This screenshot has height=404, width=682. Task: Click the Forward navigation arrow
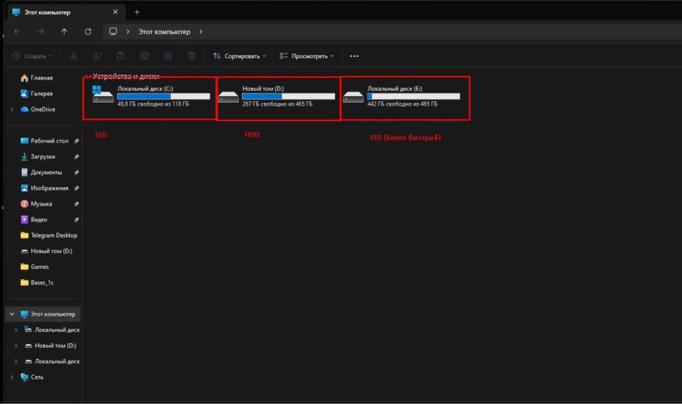40,32
